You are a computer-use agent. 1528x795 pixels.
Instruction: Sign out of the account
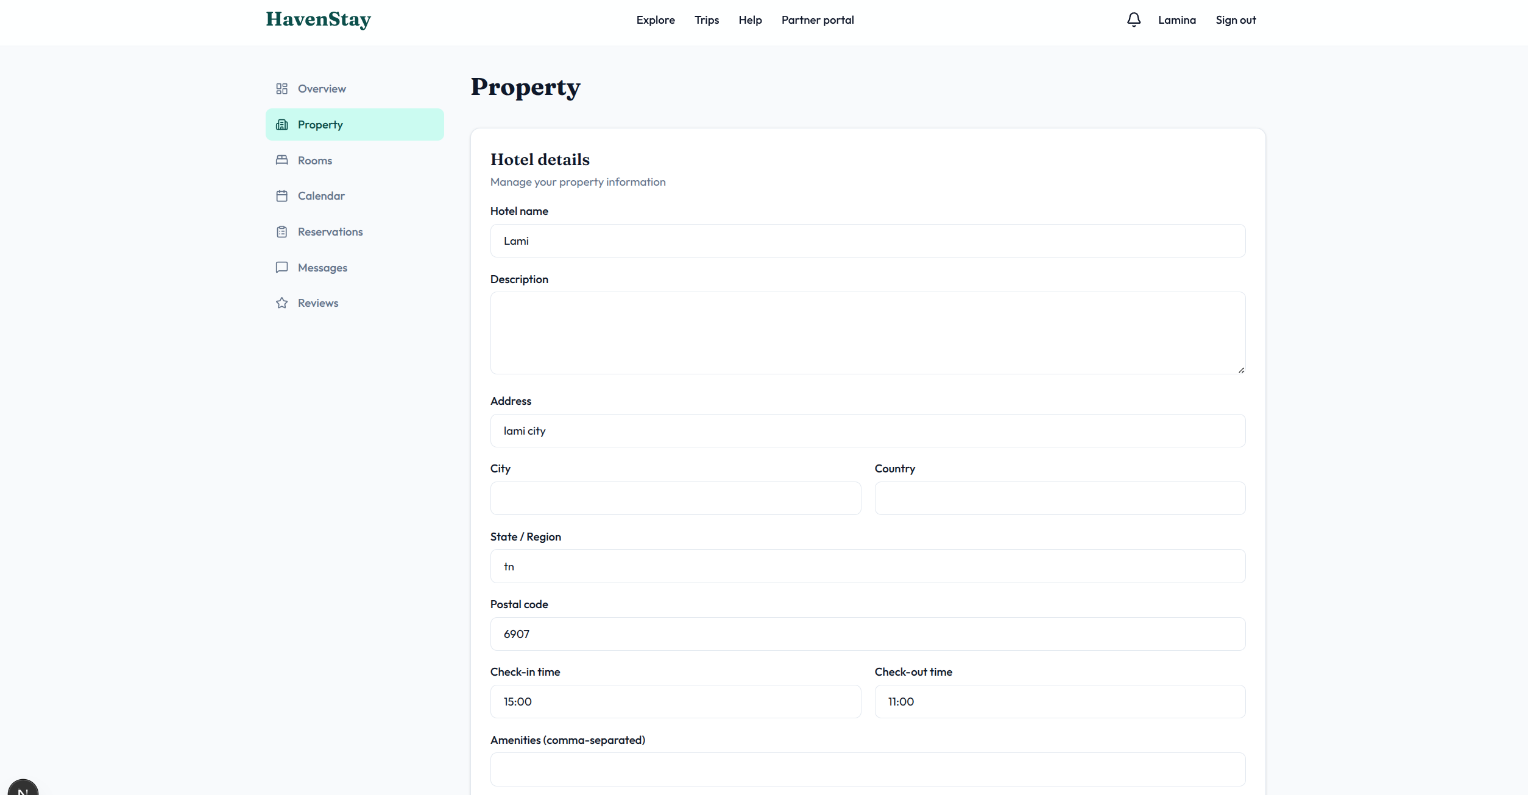(1236, 20)
